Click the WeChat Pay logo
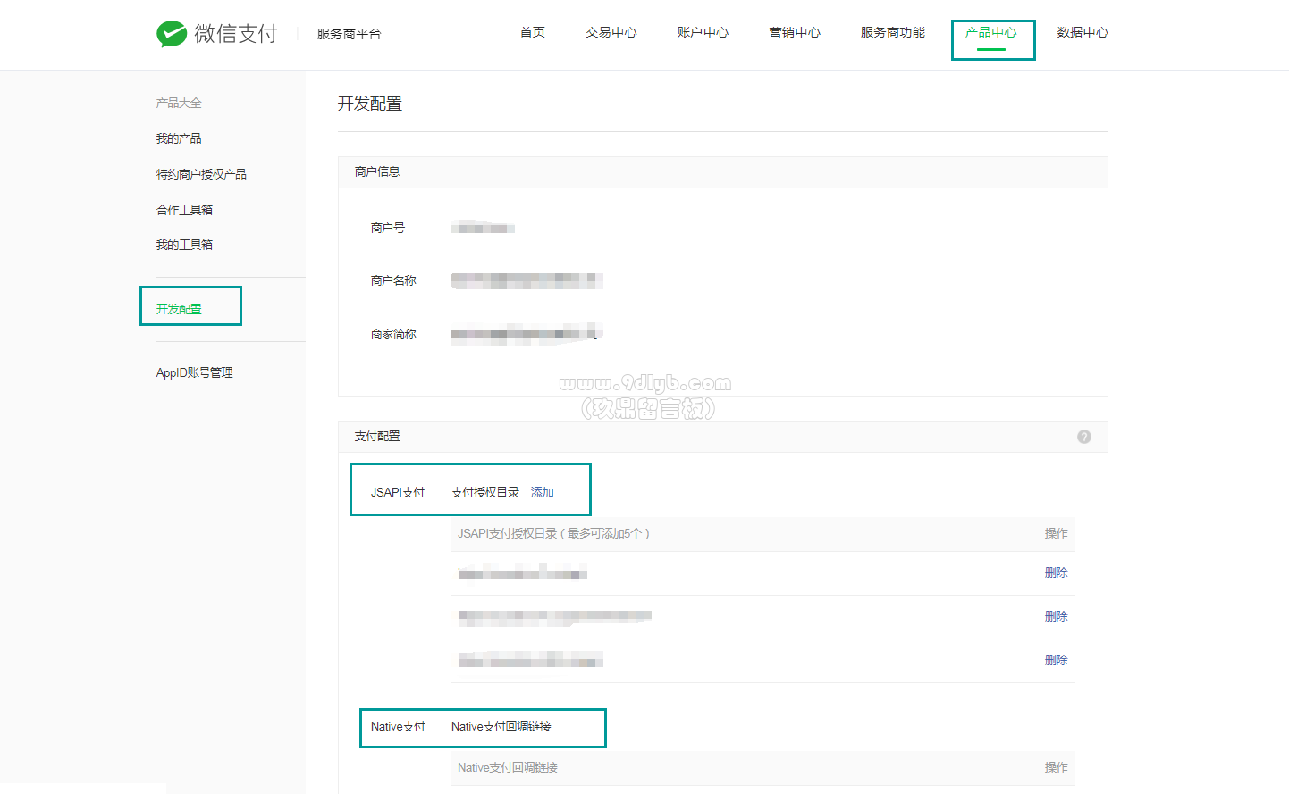This screenshot has height=794, width=1289. pos(217,34)
